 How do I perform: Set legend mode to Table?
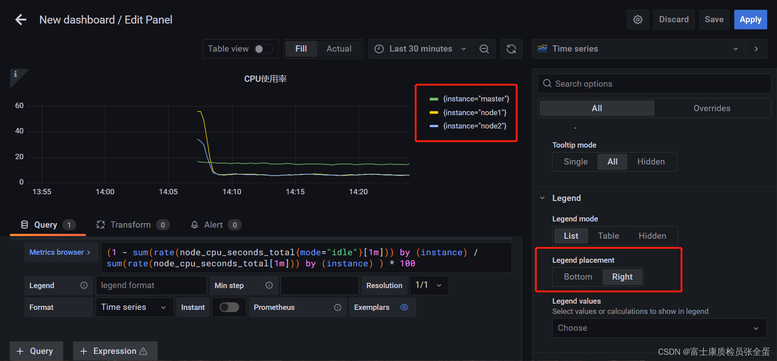tap(608, 236)
